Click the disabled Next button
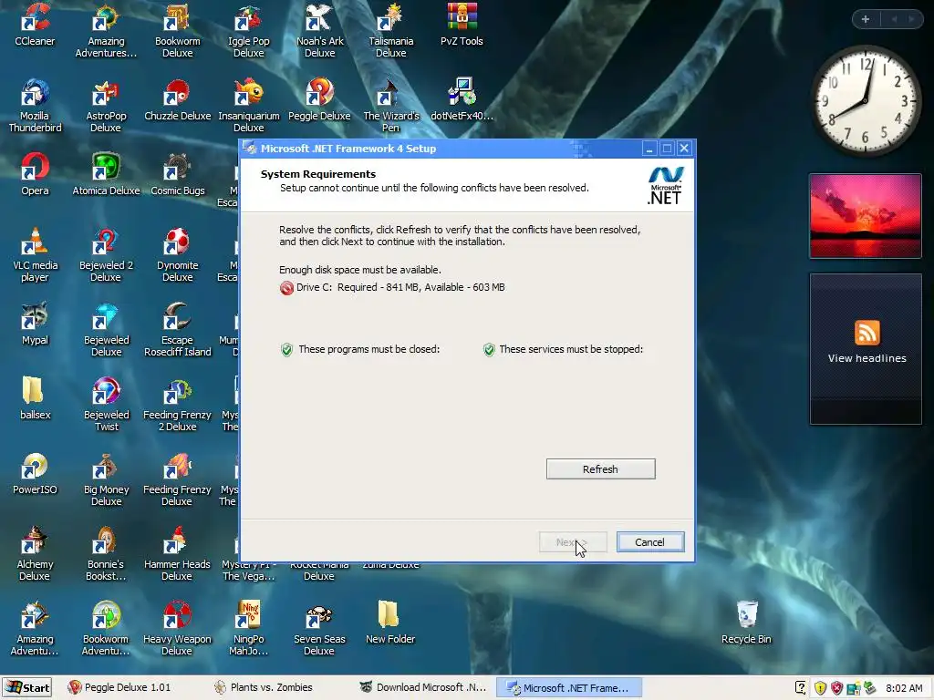 pos(573,542)
